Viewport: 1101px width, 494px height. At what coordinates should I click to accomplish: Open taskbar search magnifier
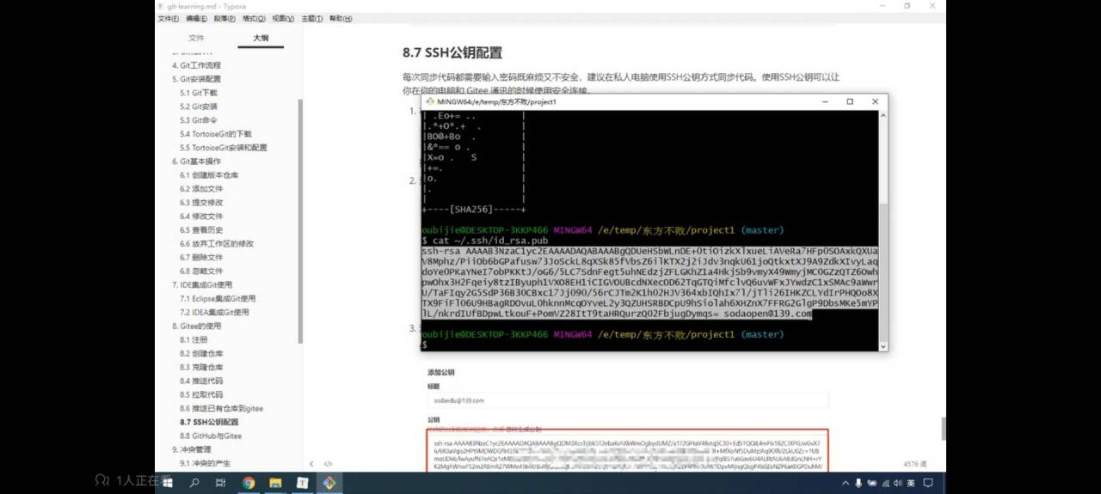pyautogui.click(x=194, y=483)
